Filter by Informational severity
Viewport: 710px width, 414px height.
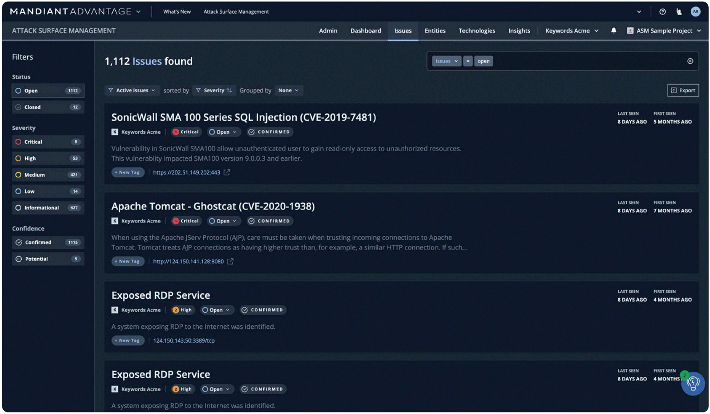pos(48,207)
